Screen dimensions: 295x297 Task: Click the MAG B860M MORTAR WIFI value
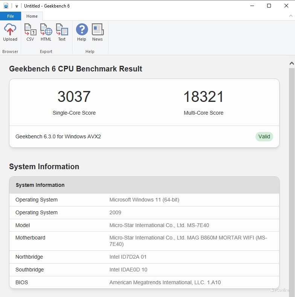188,241
